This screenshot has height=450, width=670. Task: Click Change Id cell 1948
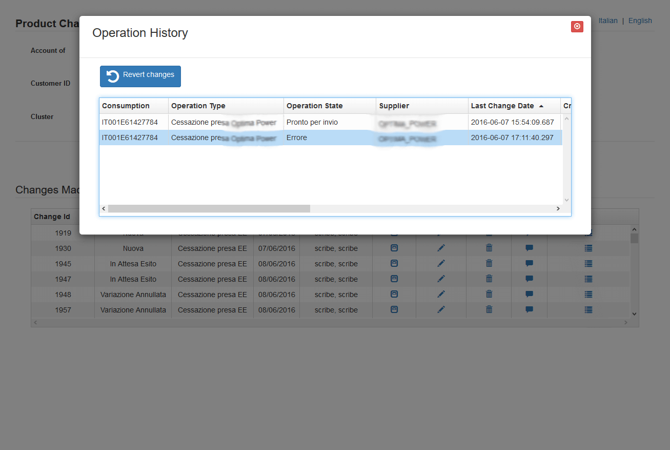point(63,295)
